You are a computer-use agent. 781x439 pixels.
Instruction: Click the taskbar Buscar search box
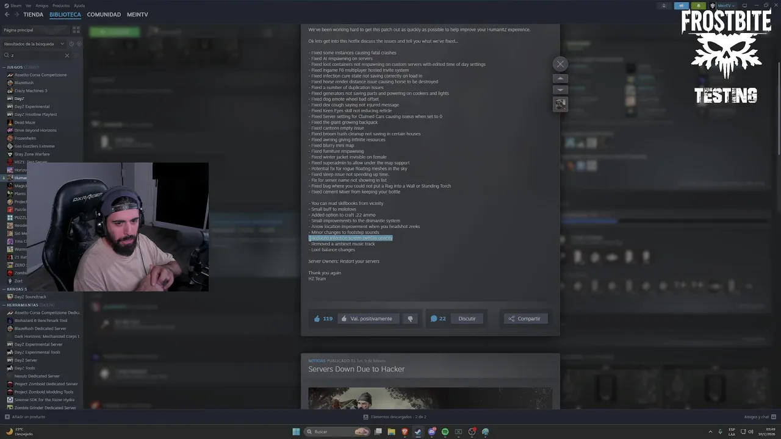coord(337,432)
